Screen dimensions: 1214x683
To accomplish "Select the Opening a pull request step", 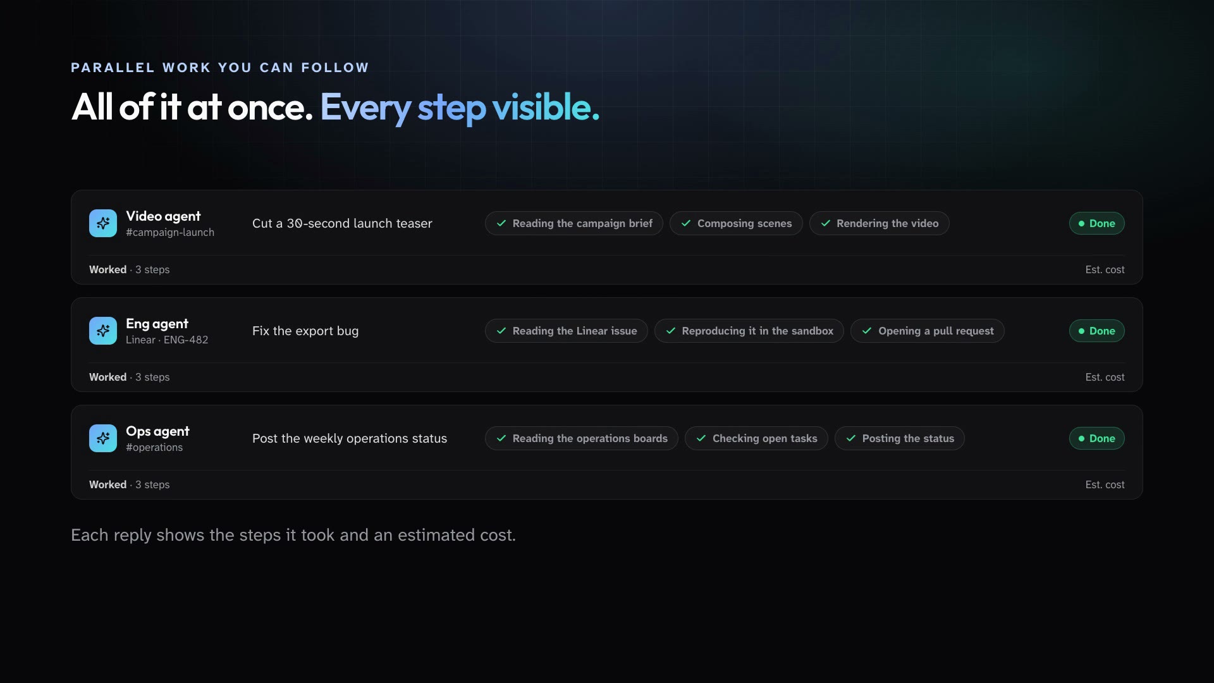I will coord(928,331).
